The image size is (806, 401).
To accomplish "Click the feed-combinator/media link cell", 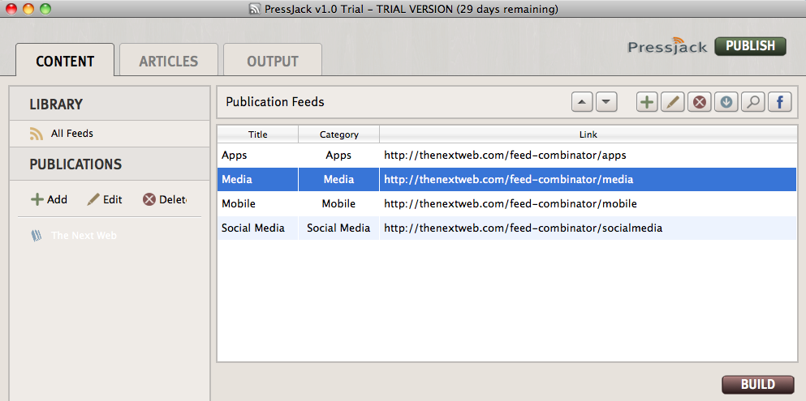I will [588, 180].
